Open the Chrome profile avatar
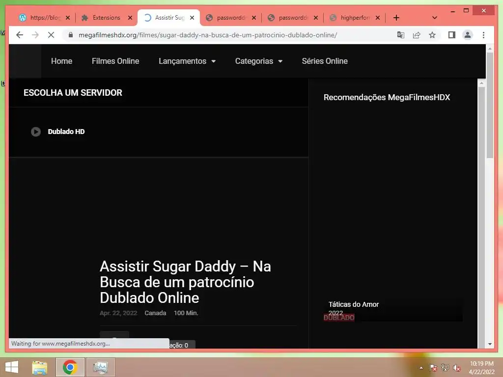The width and height of the screenshot is (503, 377). 468,35
